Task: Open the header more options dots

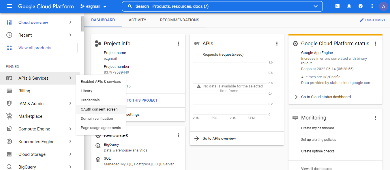Action: click(x=372, y=6)
